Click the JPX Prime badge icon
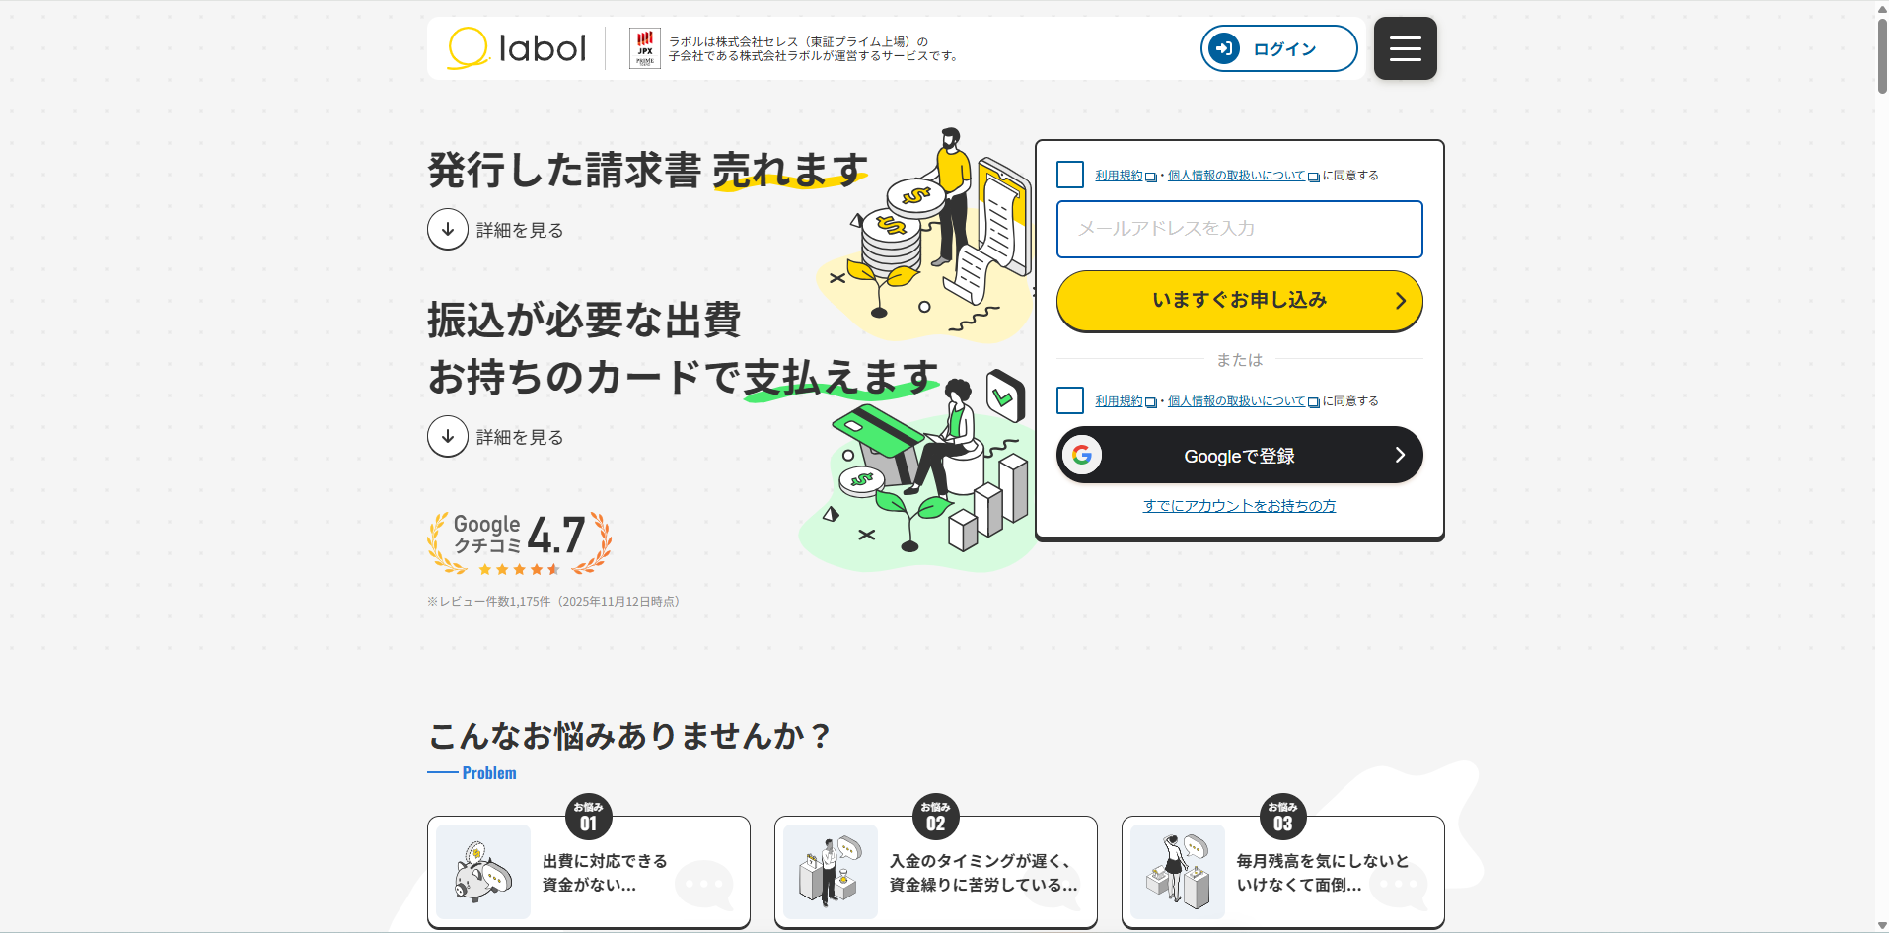Screen dimensions: 1889x933 pos(645,48)
